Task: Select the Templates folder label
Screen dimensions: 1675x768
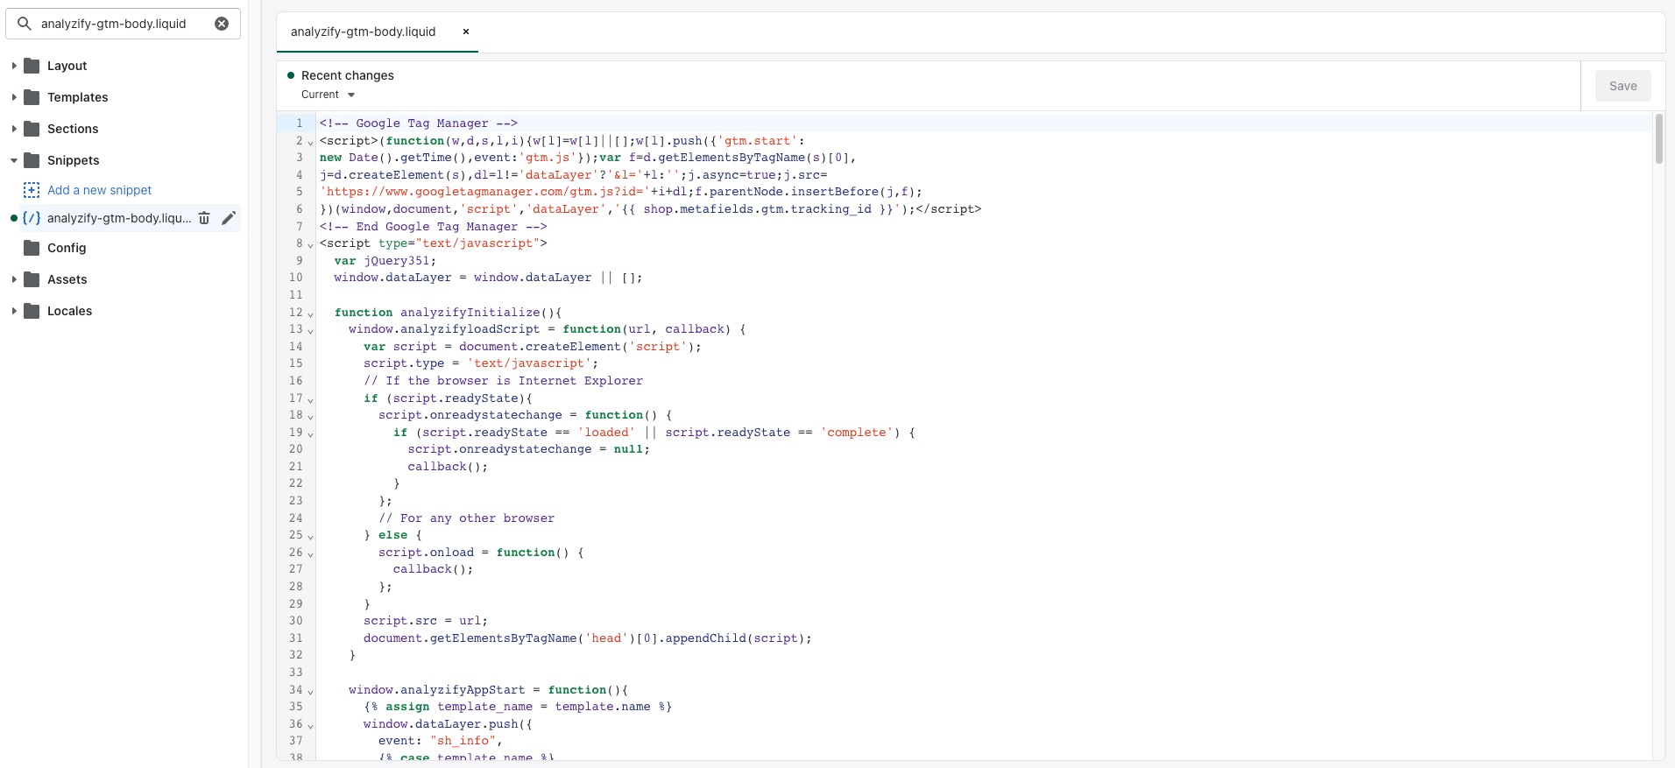Action: (78, 97)
